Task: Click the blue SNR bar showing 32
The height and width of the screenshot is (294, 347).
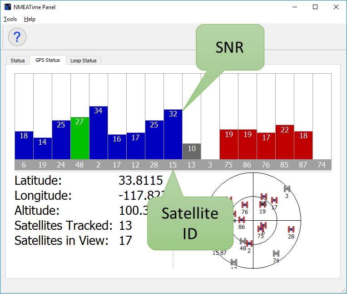Action: coord(173,134)
